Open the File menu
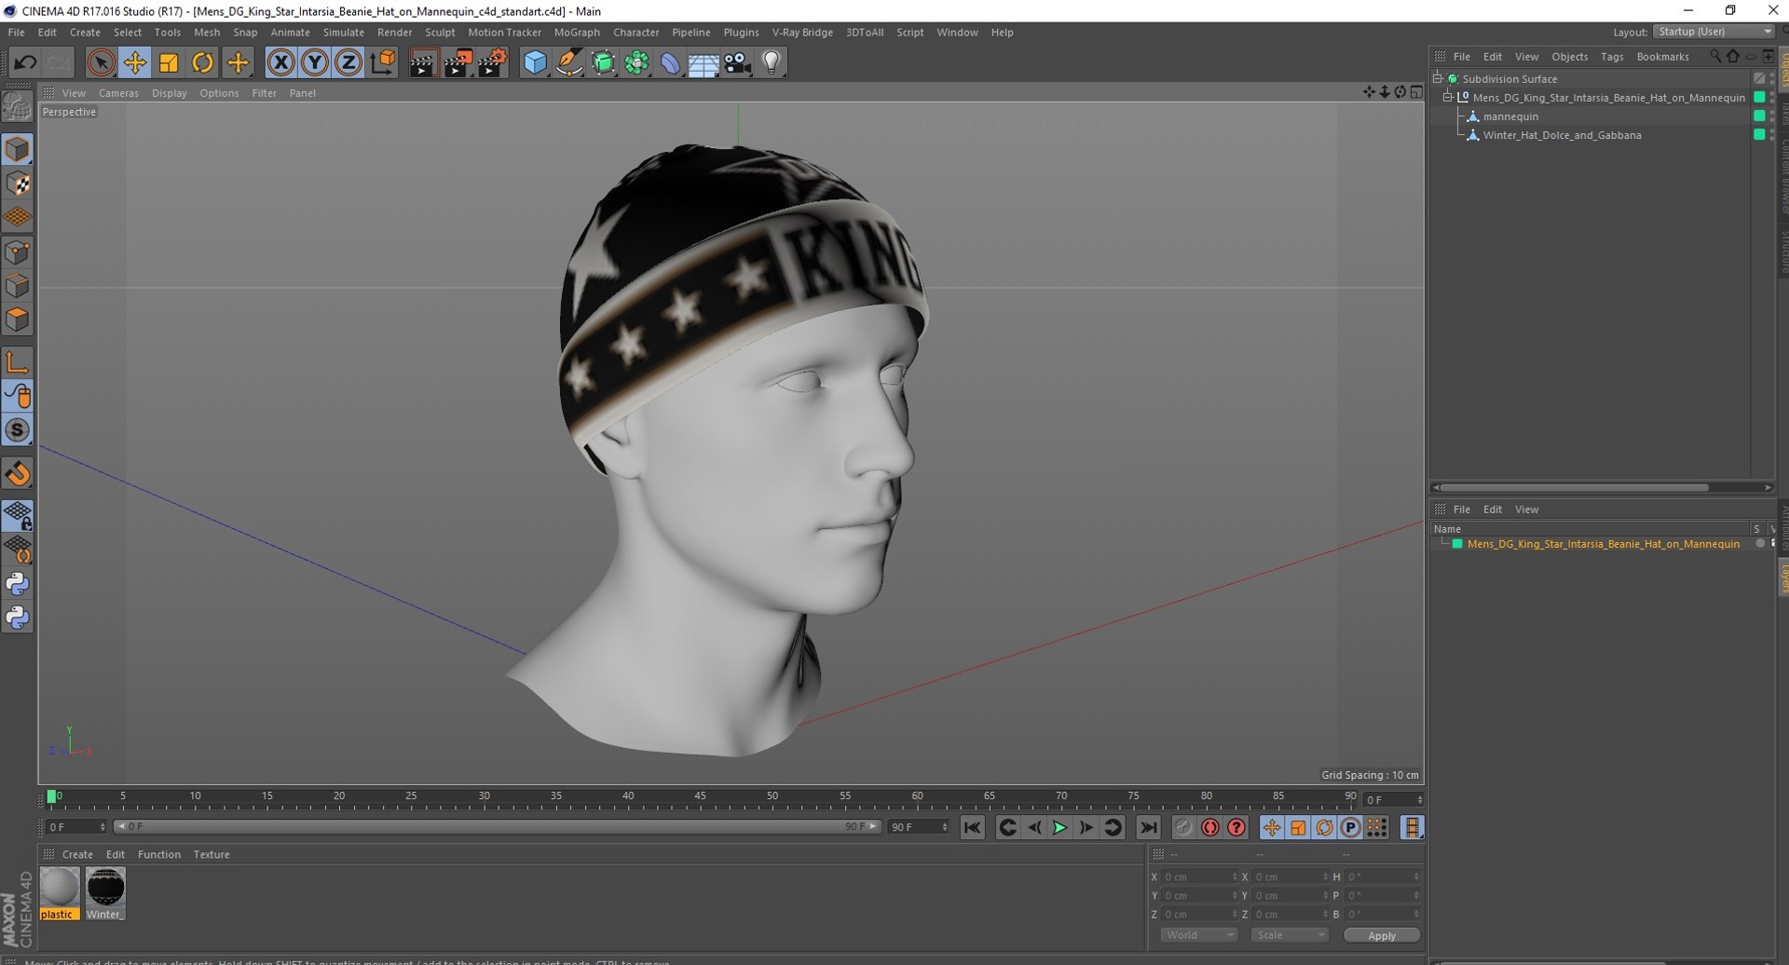The width and height of the screenshot is (1789, 965). 16,32
